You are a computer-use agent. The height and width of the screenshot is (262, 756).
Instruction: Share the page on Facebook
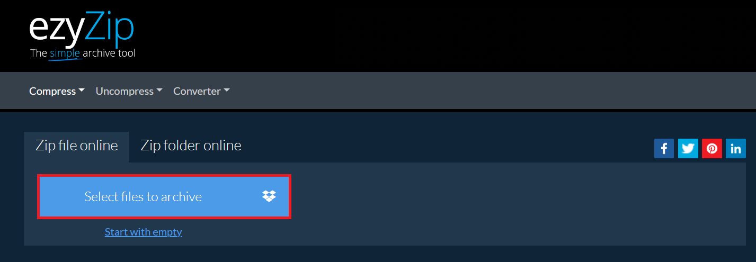(664, 148)
